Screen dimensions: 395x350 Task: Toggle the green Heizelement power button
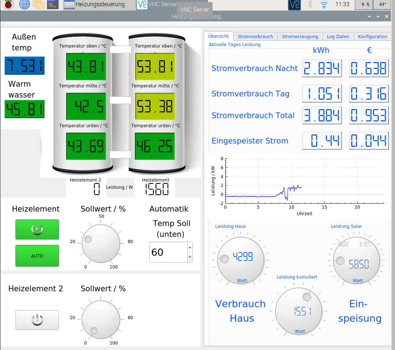pos(37,229)
